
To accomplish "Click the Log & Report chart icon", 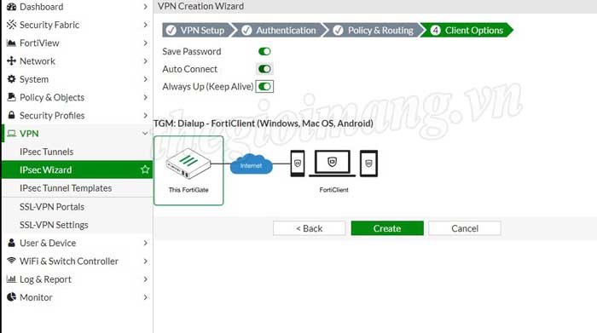I will coord(11,279).
